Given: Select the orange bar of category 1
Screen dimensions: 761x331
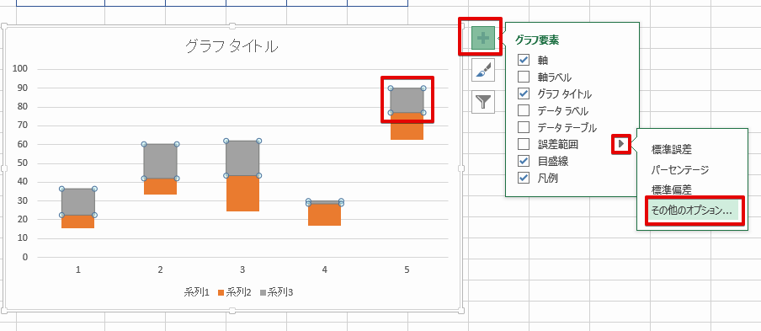Looking at the screenshot, I should click(78, 222).
